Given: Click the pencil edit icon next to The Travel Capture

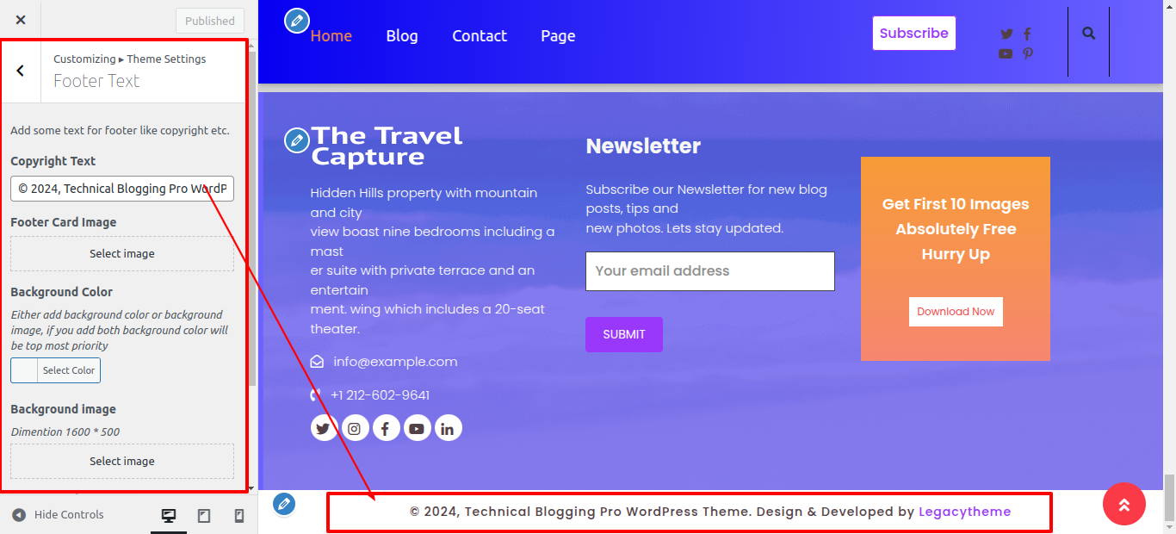Looking at the screenshot, I should coord(297,140).
